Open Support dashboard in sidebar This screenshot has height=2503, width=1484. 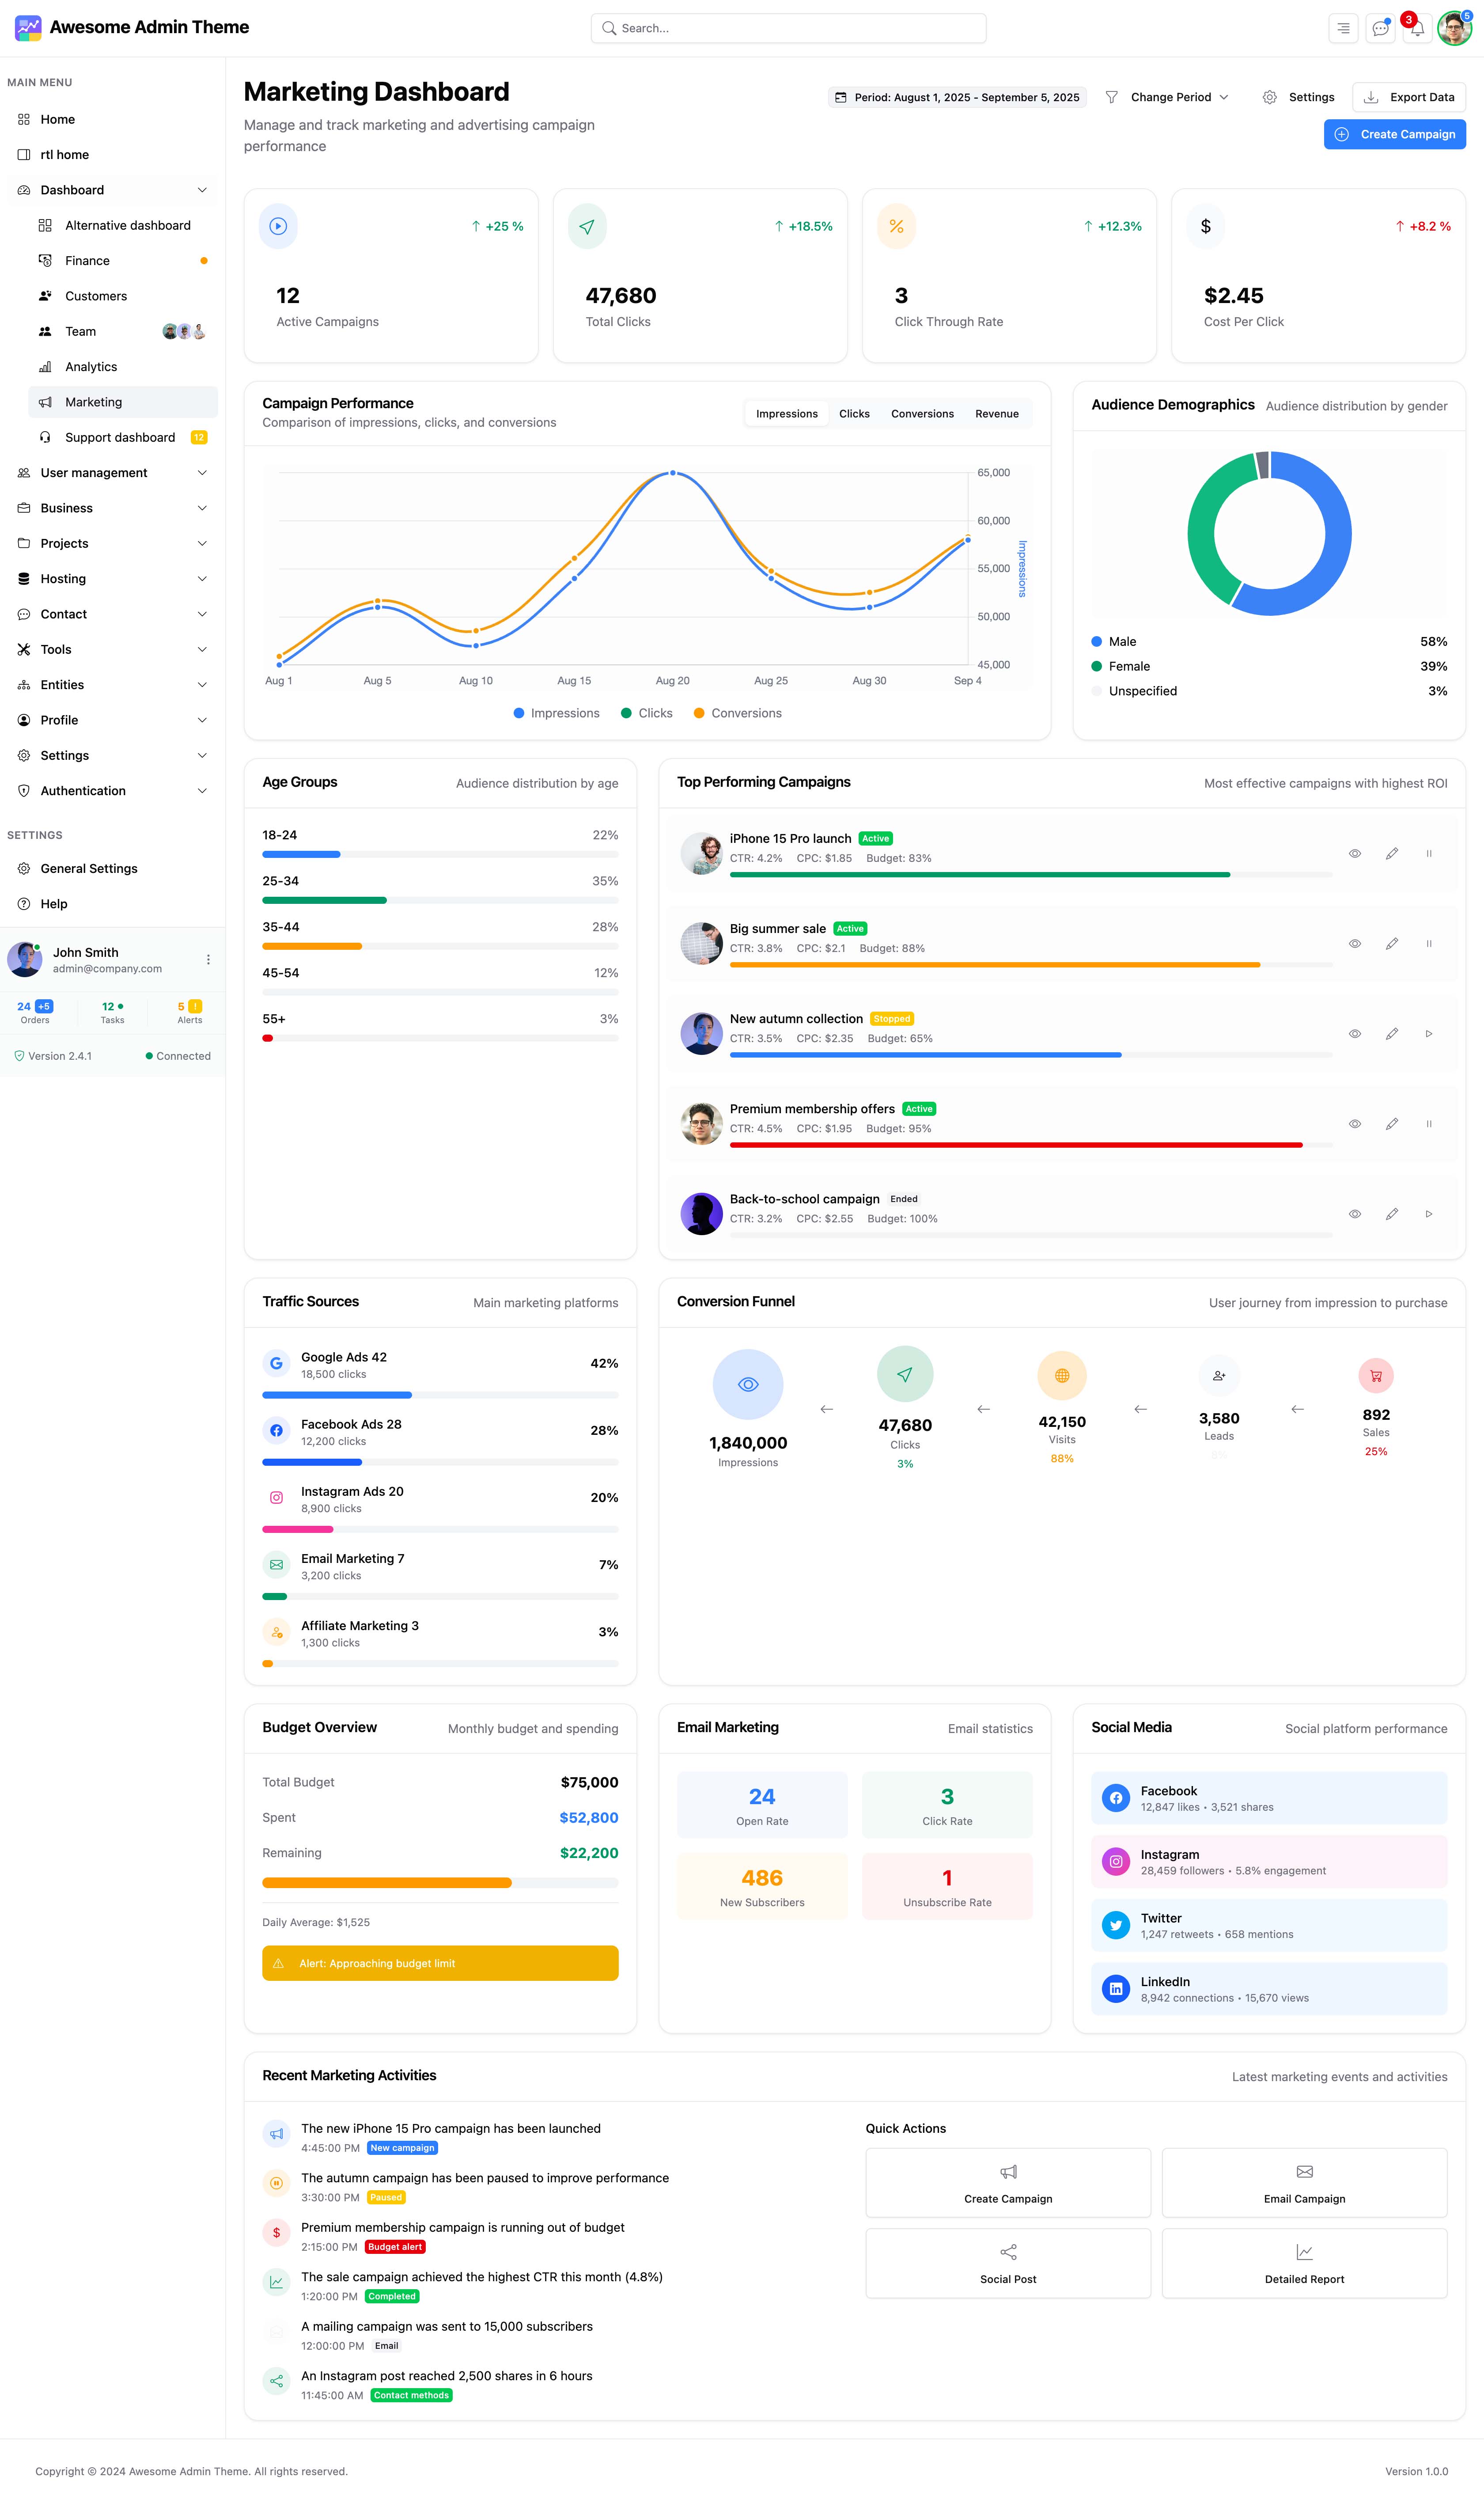(x=123, y=437)
